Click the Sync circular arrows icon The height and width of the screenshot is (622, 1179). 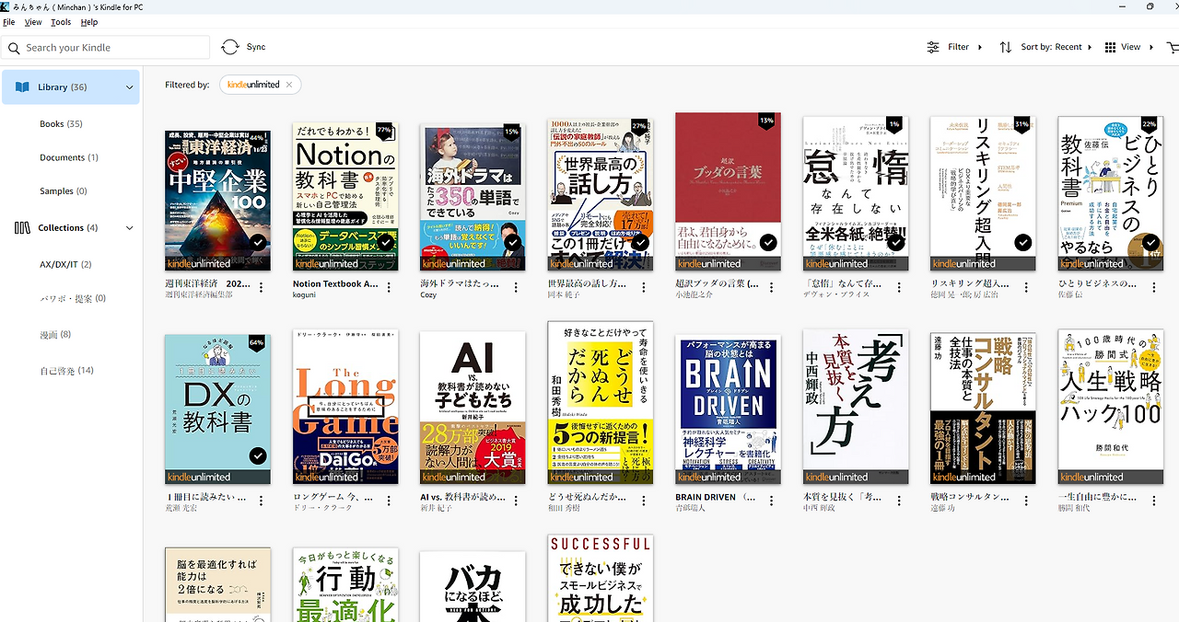(x=230, y=47)
